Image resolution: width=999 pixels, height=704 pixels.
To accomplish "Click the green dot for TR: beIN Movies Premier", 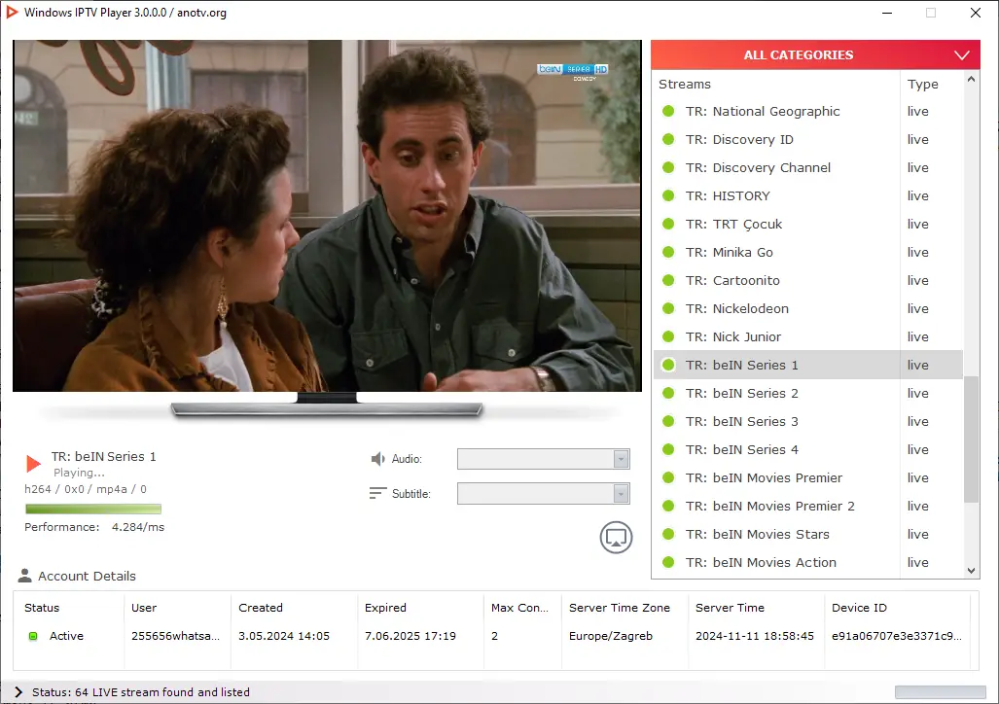I will [x=668, y=477].
